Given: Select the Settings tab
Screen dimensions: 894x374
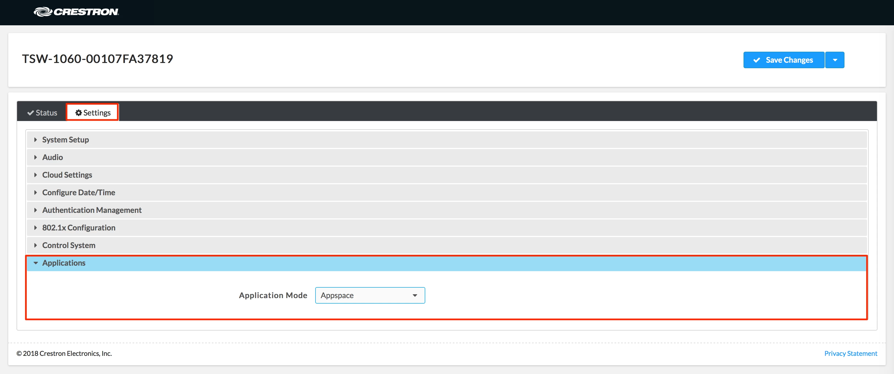Looking at the screenshot, I should (x=93, y=113).
